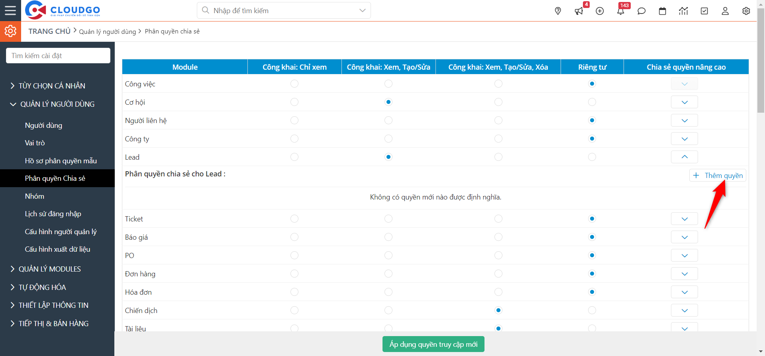This screenshot has width=765, height=356.
Task: Type in Nhập để tìm kiếm field
Action: 284,10
